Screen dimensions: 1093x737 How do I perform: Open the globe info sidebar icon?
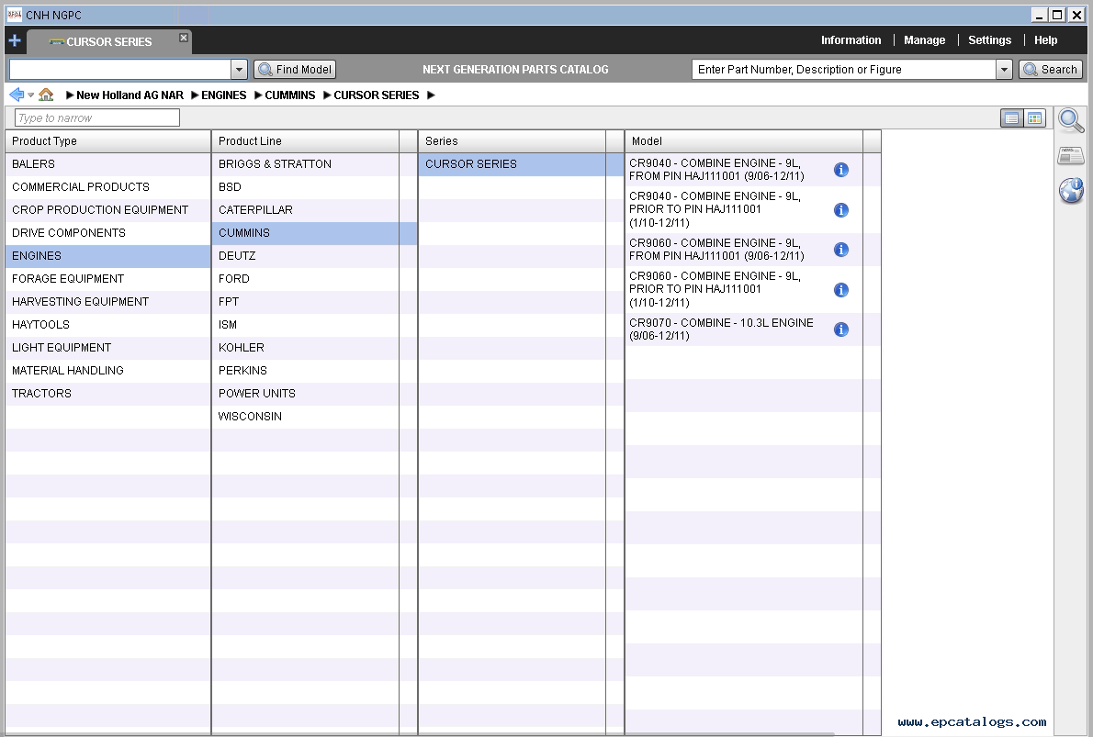coord(1071,190)
